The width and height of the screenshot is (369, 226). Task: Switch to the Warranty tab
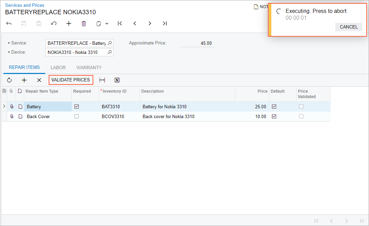(x=89, y=68)
